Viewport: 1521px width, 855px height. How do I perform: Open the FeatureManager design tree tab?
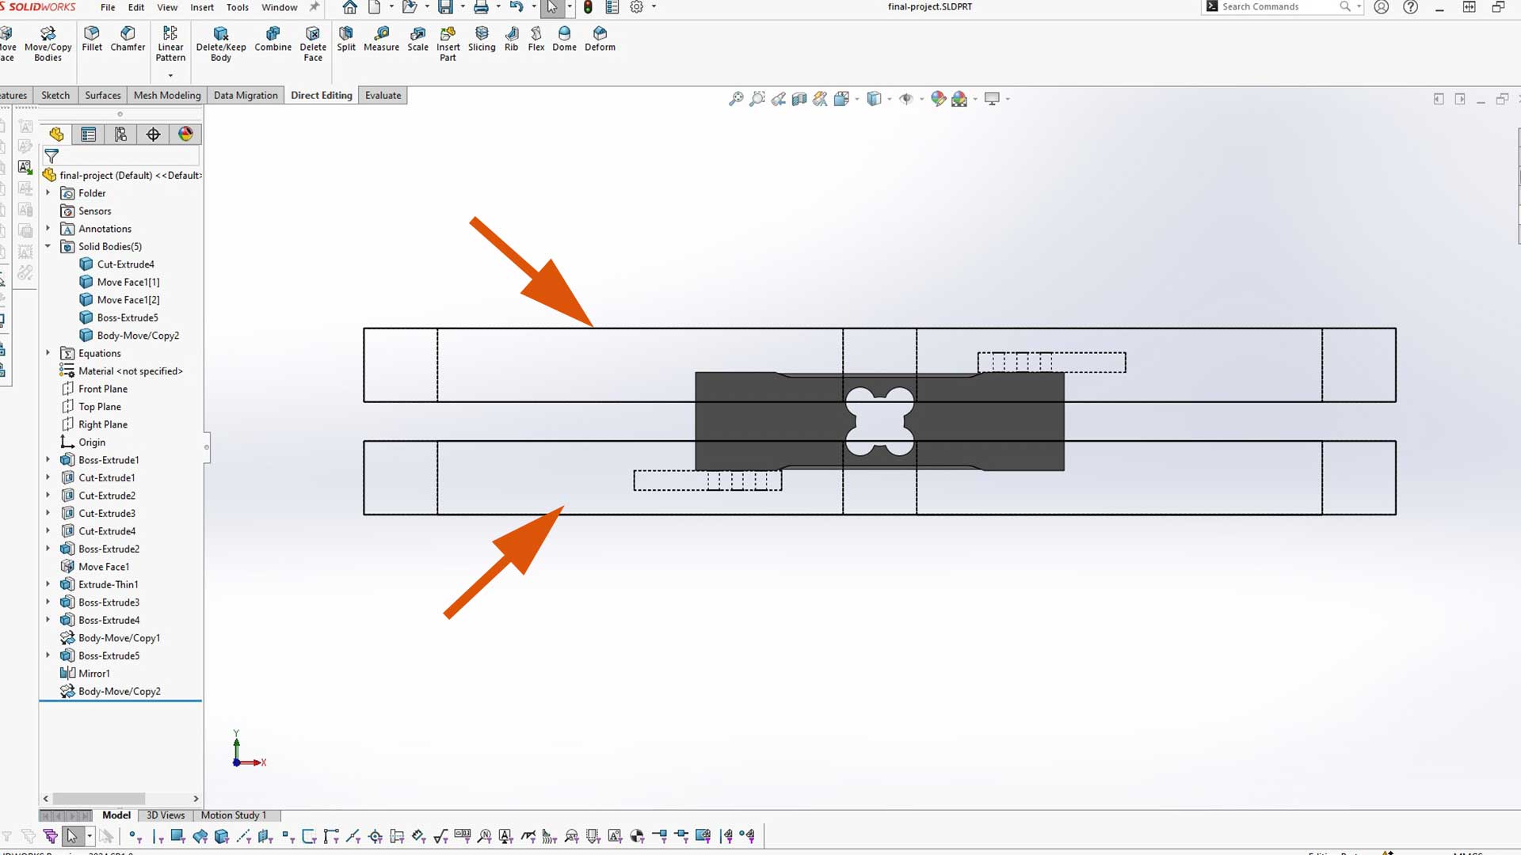(x=56, y=135)
